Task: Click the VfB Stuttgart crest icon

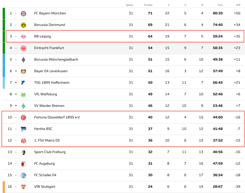Action: 23,187
